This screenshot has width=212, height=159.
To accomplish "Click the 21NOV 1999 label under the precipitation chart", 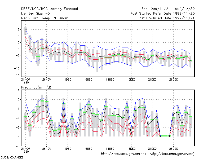I will coord(25,150).
